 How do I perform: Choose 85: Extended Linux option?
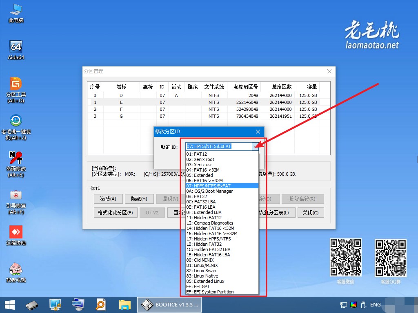[222, 281]
